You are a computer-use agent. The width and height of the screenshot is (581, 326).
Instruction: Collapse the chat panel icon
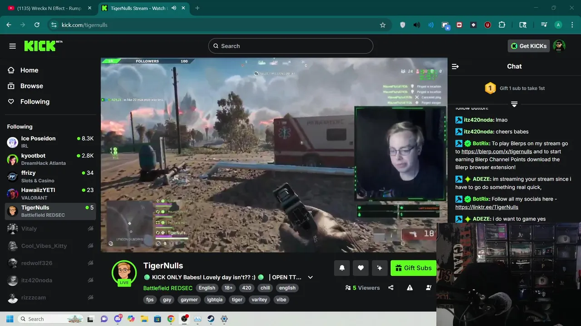tap(455, 66)
